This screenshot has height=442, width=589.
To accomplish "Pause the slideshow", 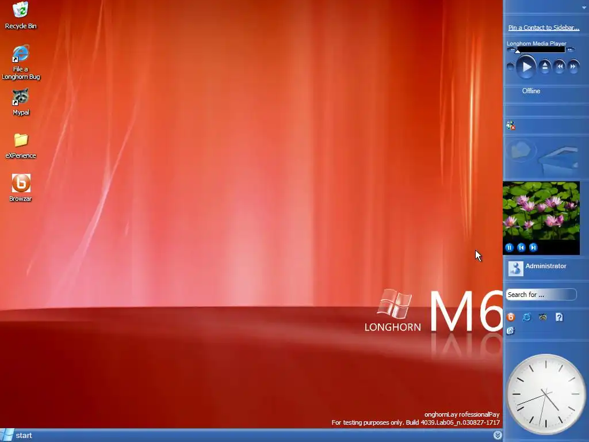I will tap(510, 247).
